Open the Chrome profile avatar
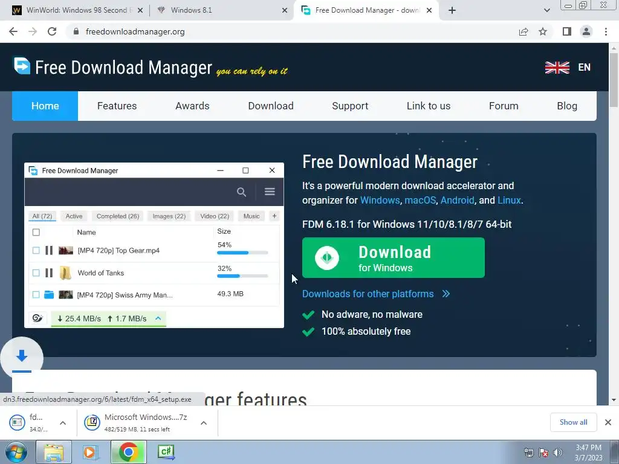 pos(586,31)
